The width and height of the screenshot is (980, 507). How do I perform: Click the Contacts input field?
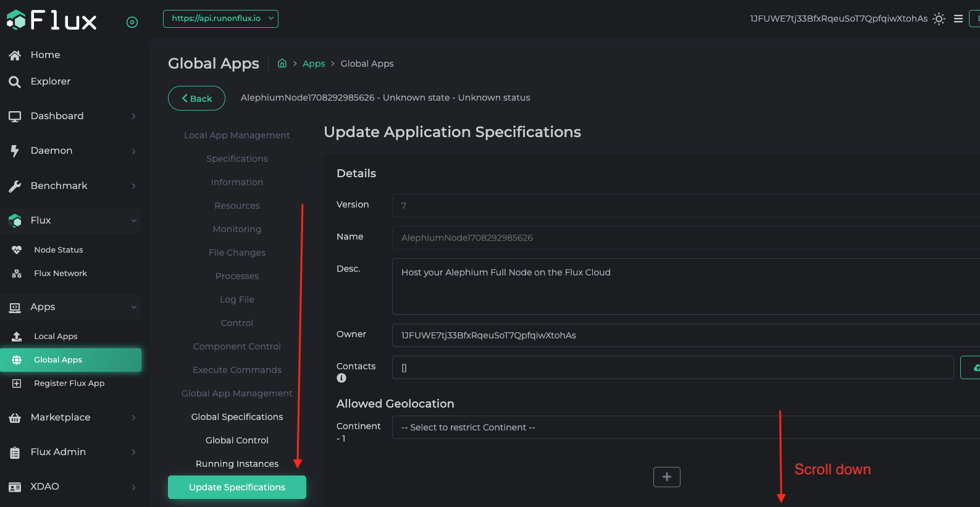click(673, 367)
